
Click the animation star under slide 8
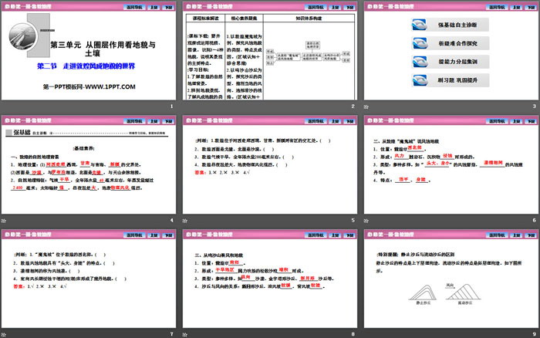point(185,334)
